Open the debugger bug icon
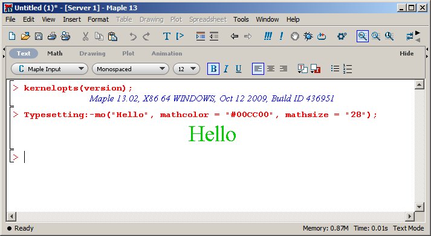 tap(308, 36)
